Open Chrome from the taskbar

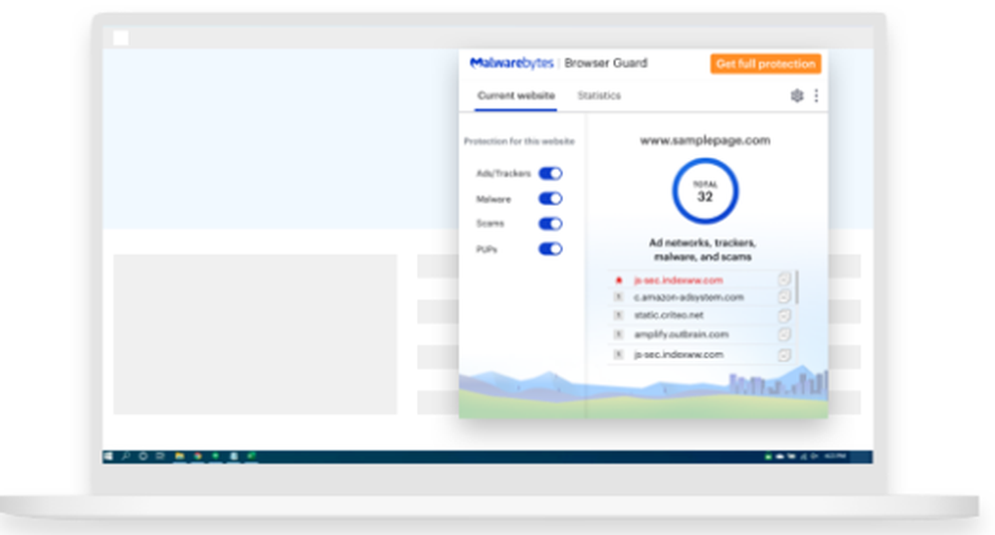198,456
